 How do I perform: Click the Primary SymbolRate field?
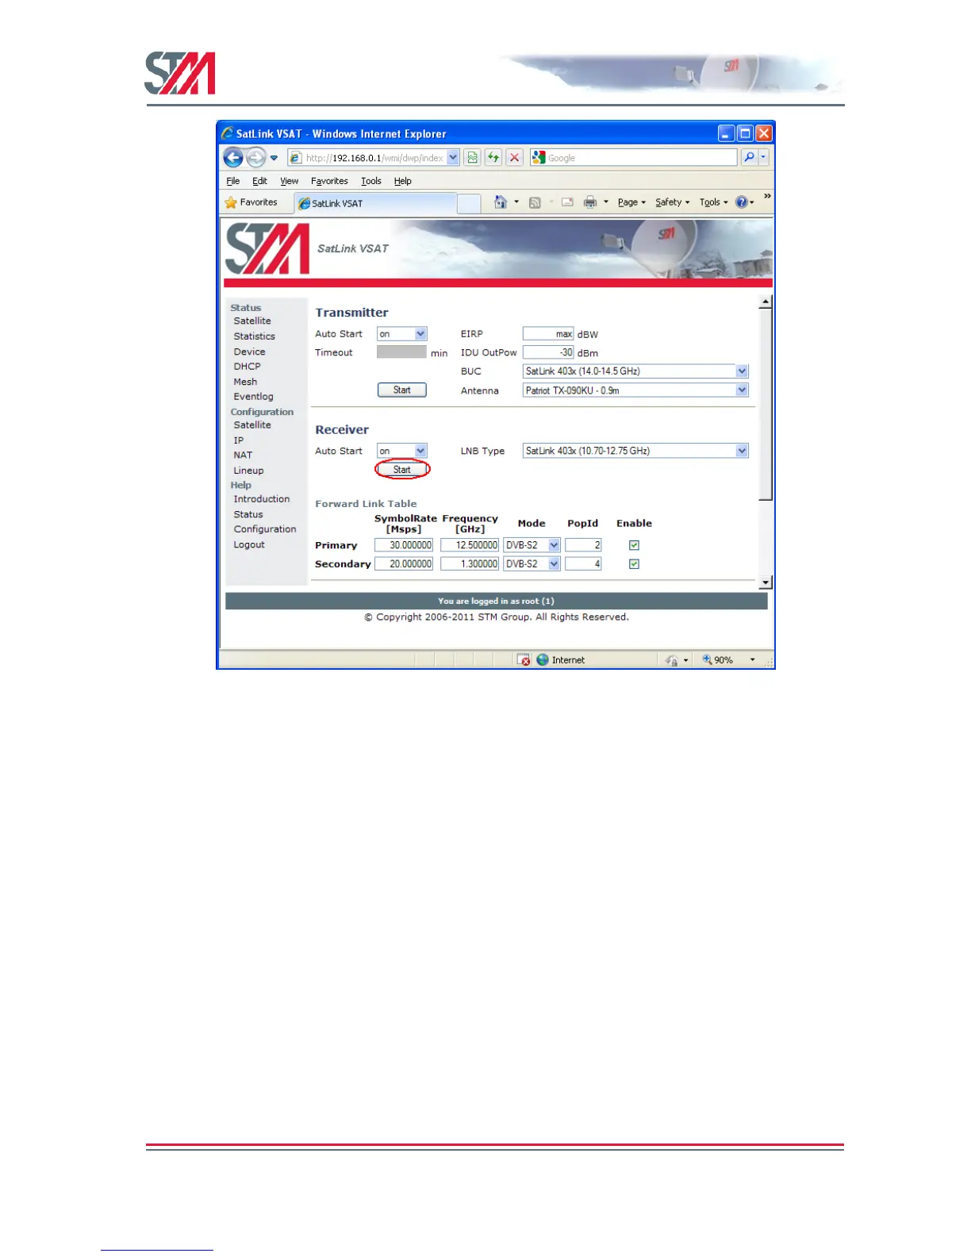click(x=404, y=545)
